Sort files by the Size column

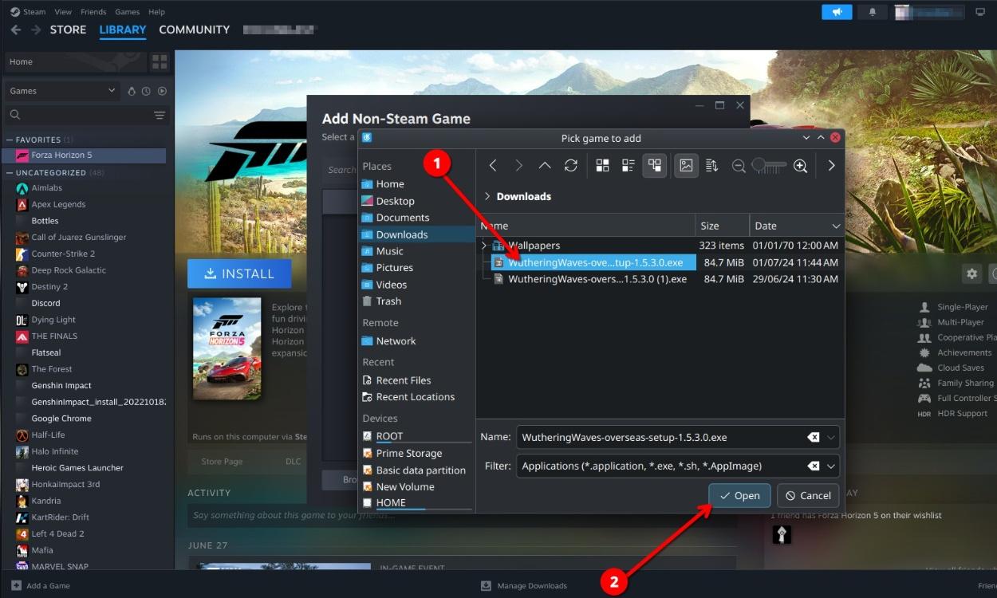pyautogui.click(x=722, y=226)
